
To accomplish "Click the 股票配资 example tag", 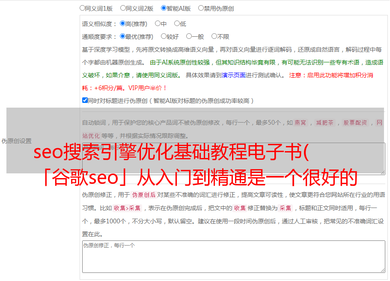I will pyautogui.click(x=355, y=123).
